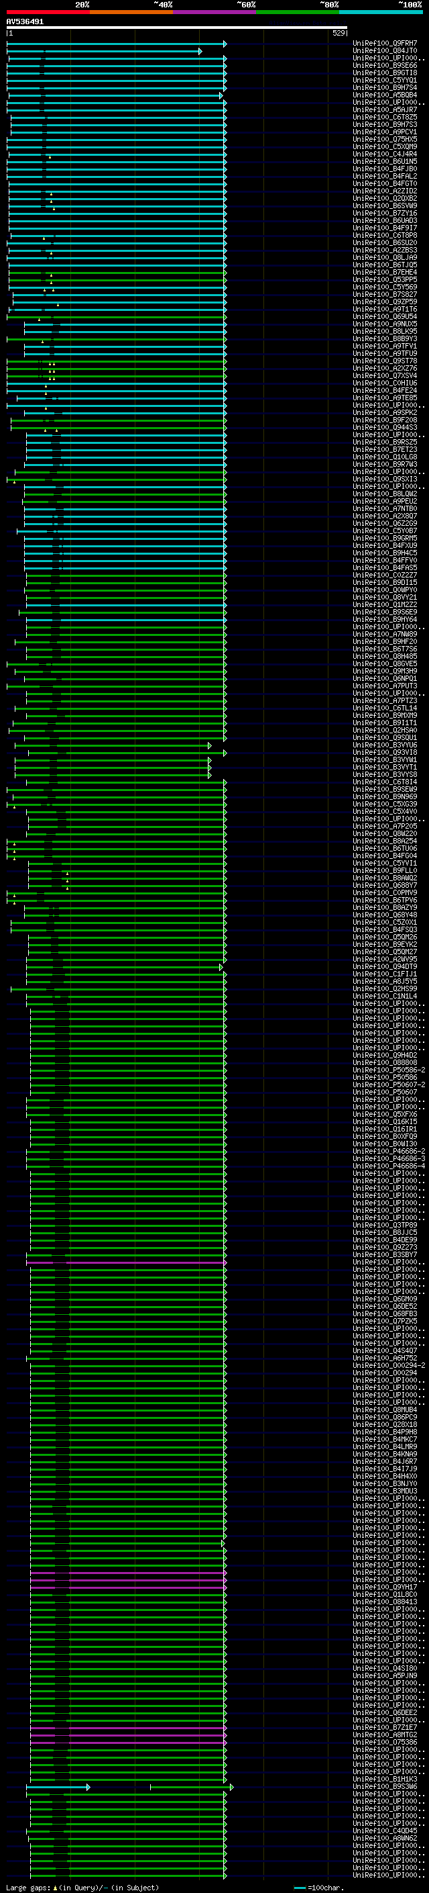Image resolution: width=429 pixels, height=1893 pixels.
Task: Click the UniRef100_B9S3W6 label
Action: pyautogui.click(x=385, y=1786)
